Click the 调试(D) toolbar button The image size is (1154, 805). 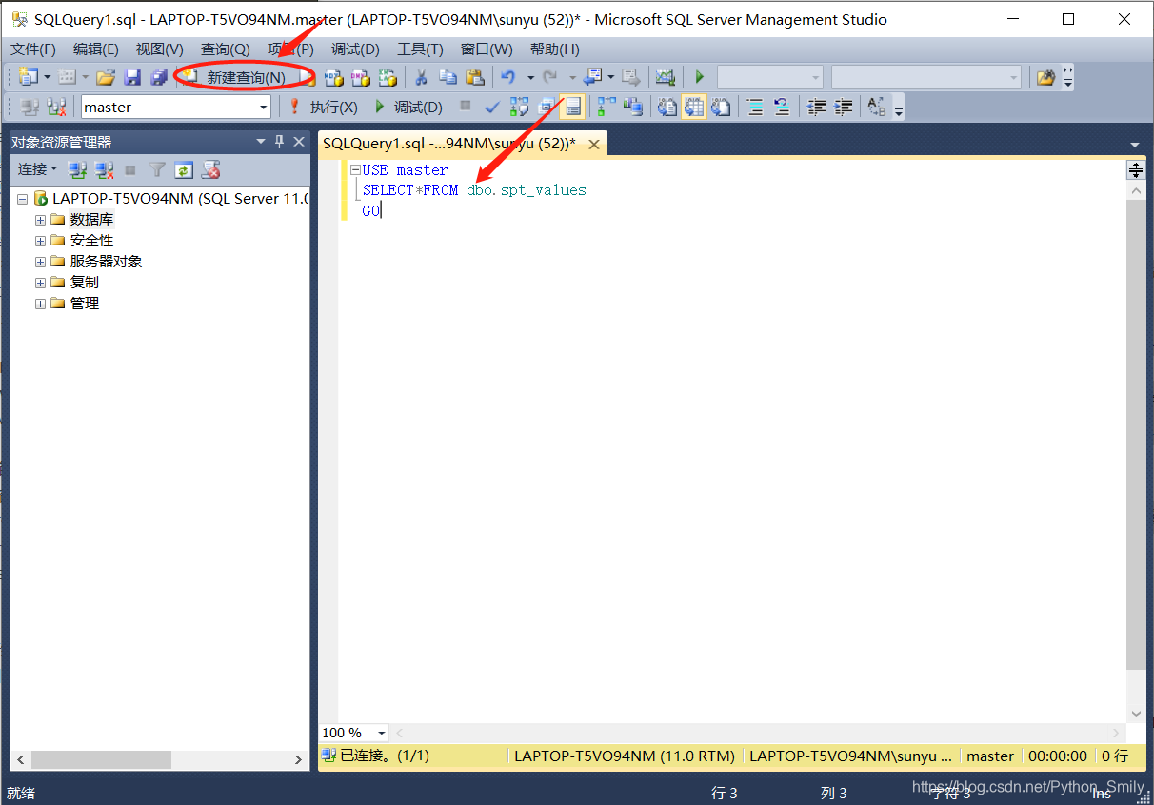pyautogui.click(x=408, y=107)
